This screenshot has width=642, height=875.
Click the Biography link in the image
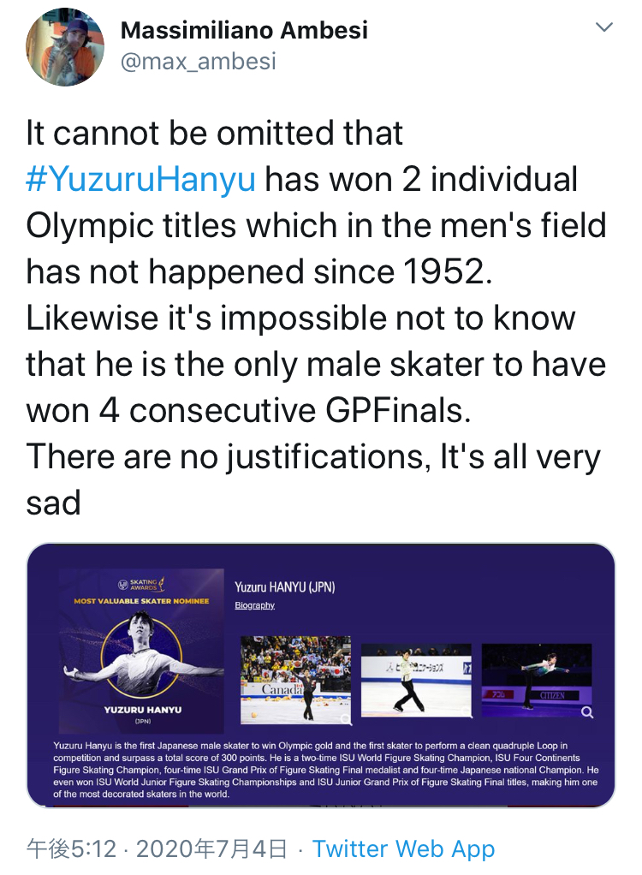point(254,605)
